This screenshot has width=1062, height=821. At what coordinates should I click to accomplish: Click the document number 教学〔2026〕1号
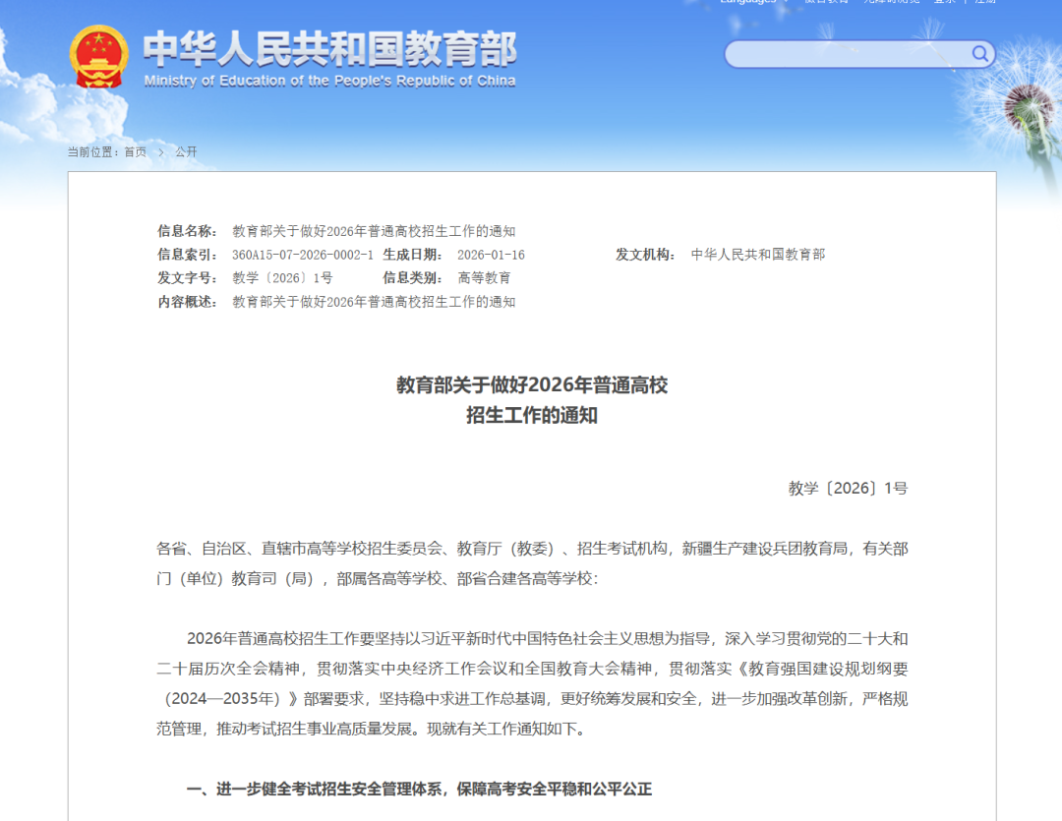click(x=282, y=278)
